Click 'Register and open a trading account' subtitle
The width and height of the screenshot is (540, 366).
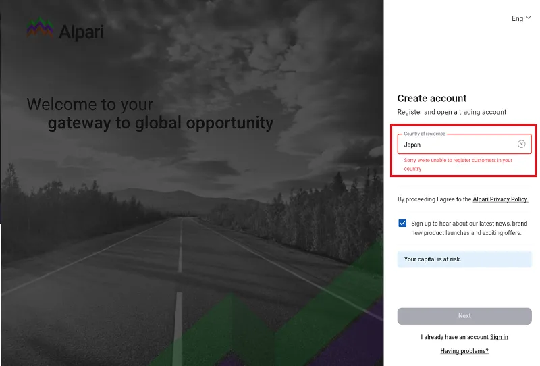tap(452, 112)
